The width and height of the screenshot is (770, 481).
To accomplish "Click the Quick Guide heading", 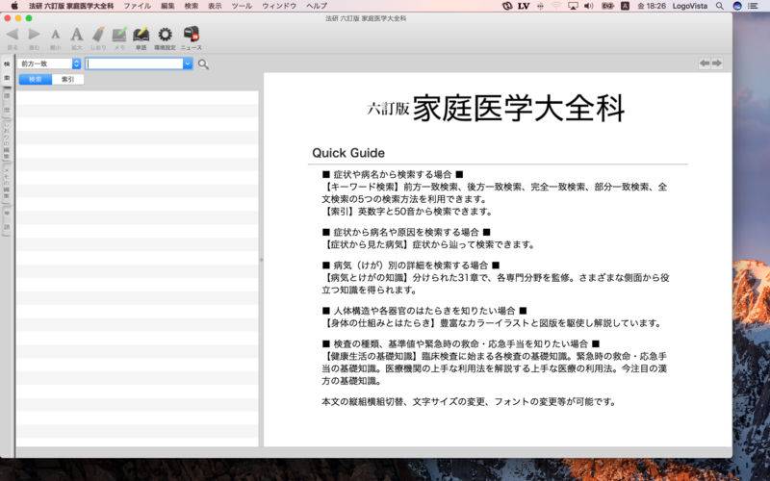I will (348, 153).
